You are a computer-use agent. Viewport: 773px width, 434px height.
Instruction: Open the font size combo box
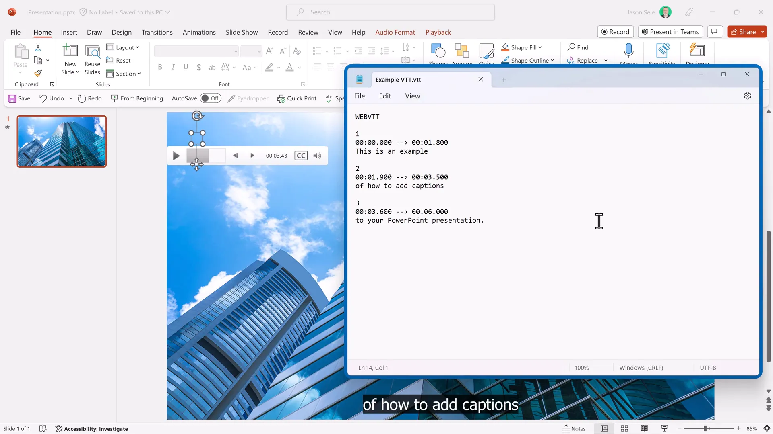[x=251, y=51]
